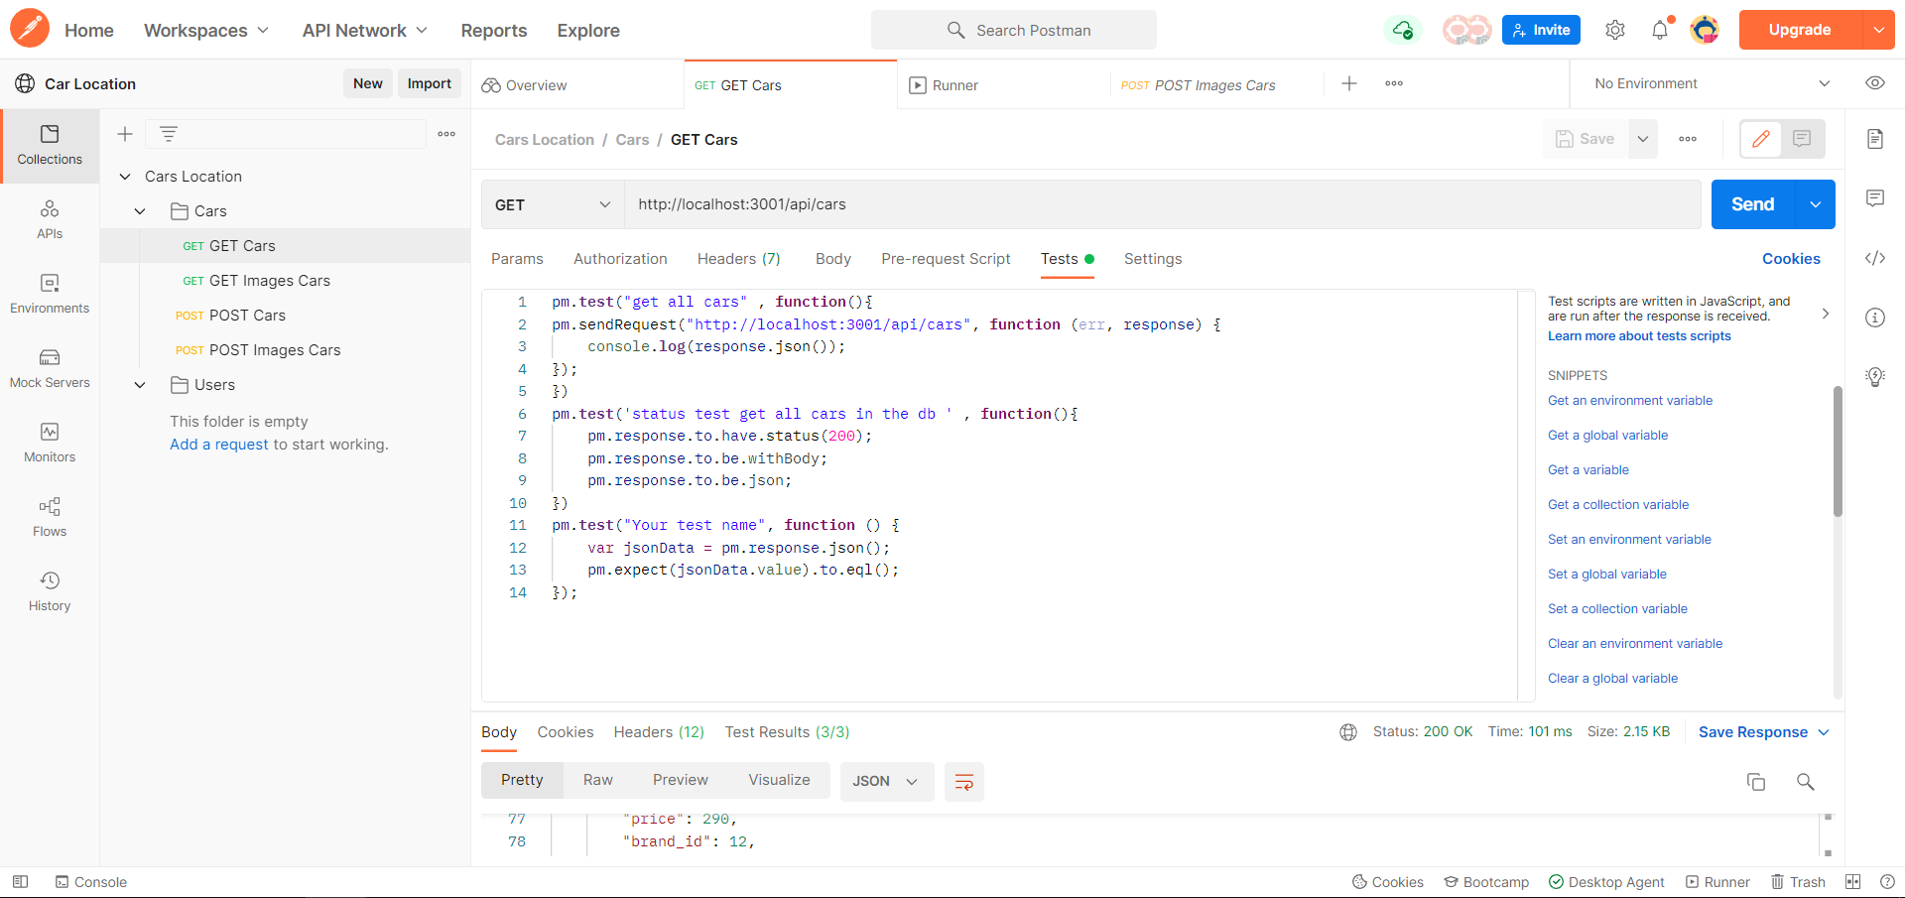Switch to the Headers (7) request tab
1905x898 pixels.
click(x=738, y=259)
